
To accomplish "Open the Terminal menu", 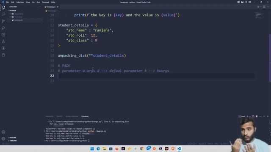I will [x=45, y=2].
